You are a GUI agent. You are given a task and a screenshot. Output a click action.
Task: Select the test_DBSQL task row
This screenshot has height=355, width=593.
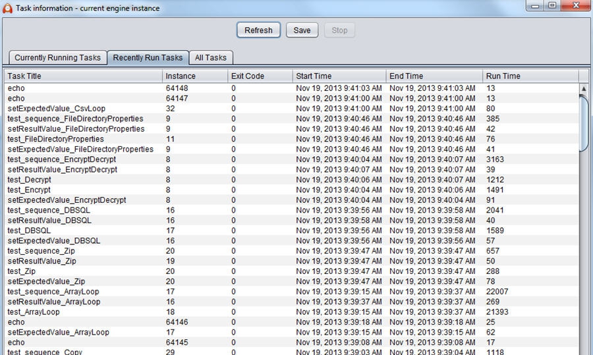pyautogui.click(x=29, y=231)
